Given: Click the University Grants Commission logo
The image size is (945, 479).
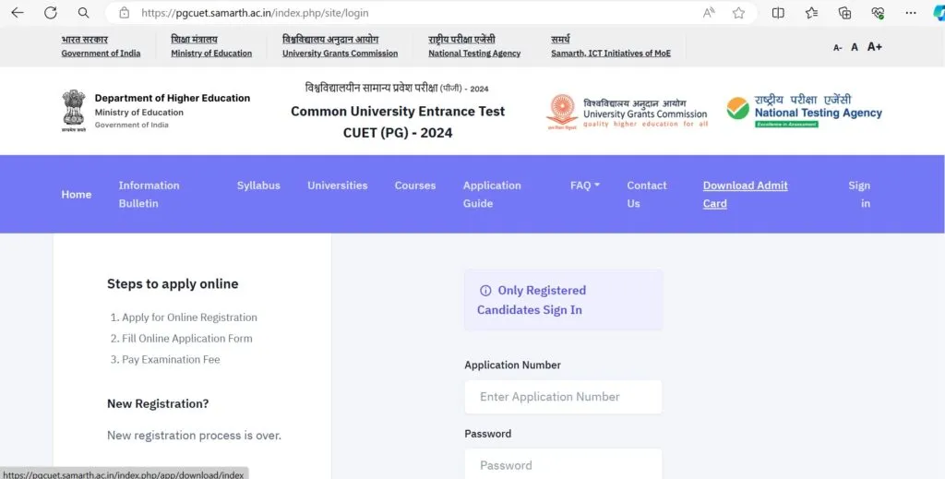Looking at the screenshot, I should [x=628, y=111].
